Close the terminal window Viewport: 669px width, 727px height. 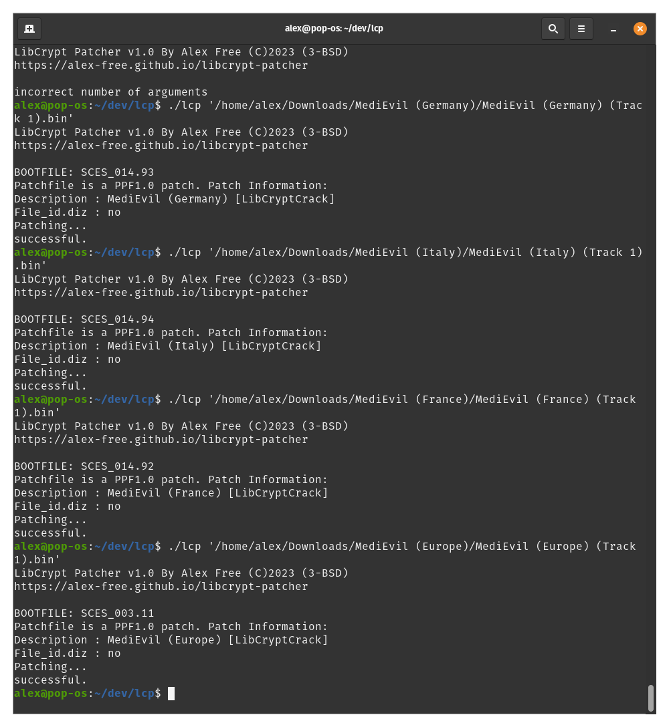point(640,29)
